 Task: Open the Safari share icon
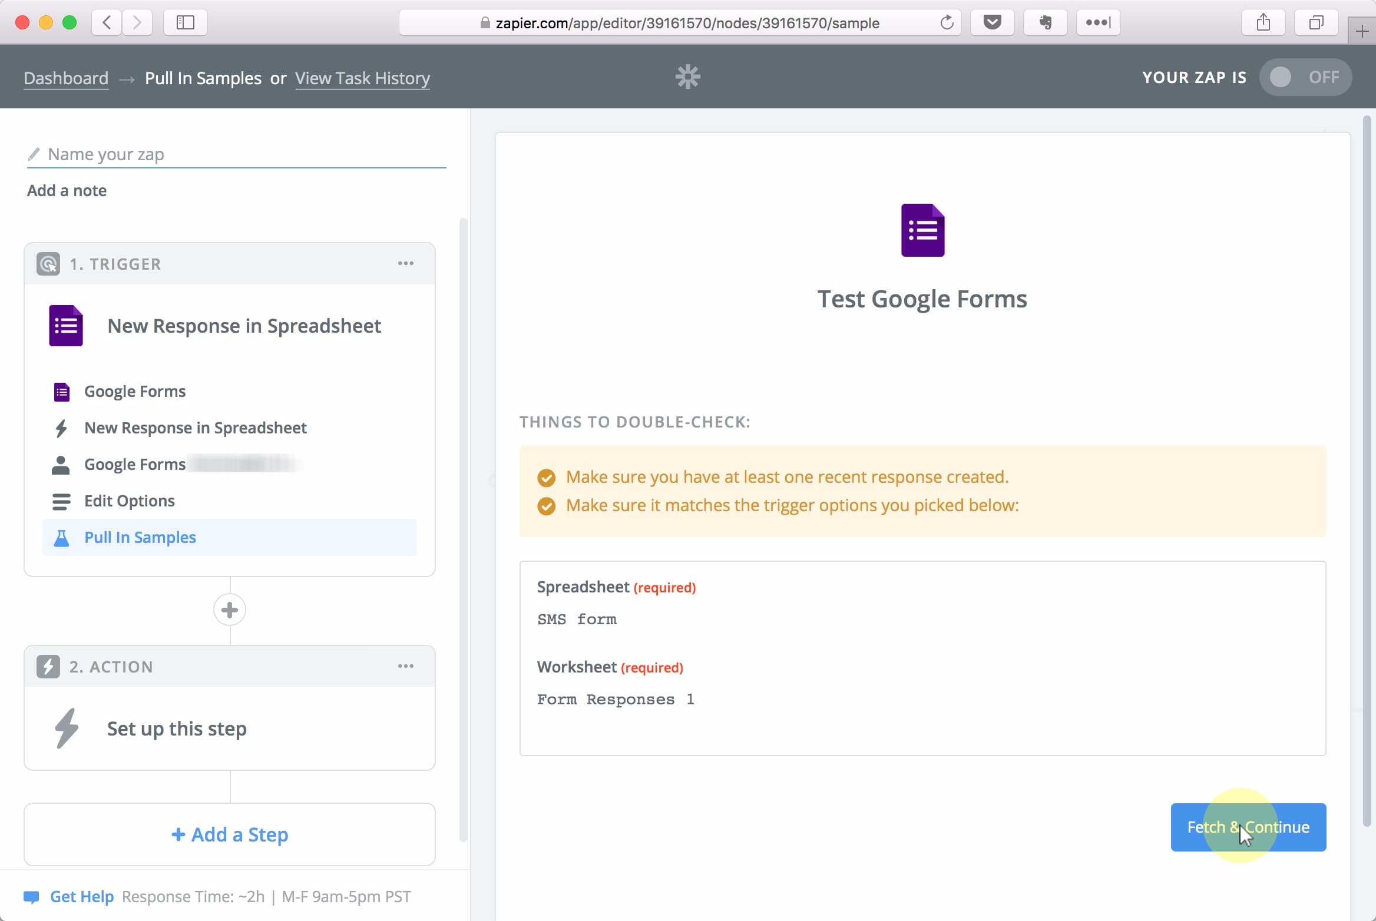click(x=1263, y=23)
